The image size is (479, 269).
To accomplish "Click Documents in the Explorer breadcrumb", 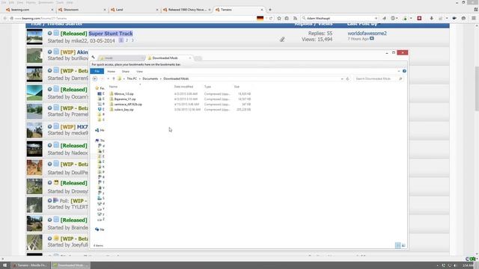I will click(x=150, y=78).
